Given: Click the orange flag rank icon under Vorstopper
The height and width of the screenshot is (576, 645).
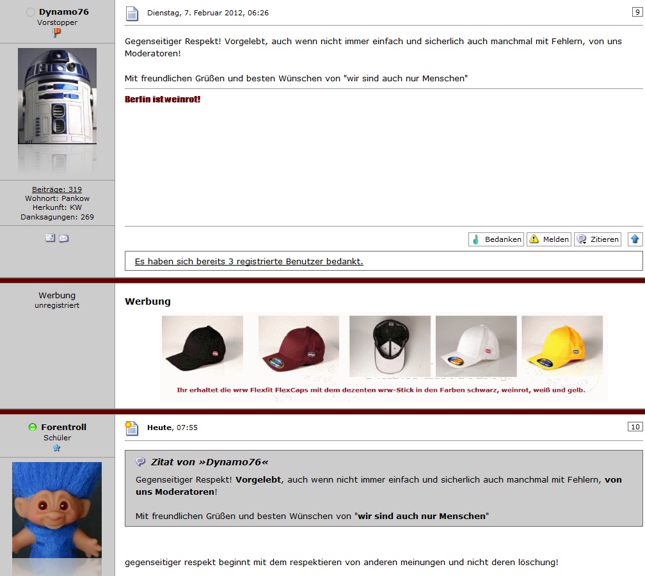Looking at the screenshot, I should tap(57, 33).
